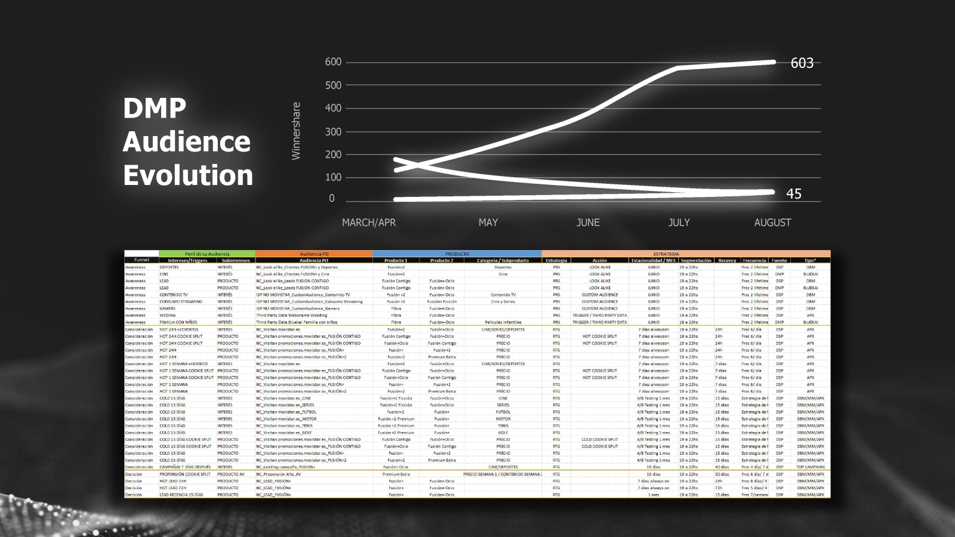955x537 pixels.
Task: Click the 'Películas infantiles' category cell
Action: click(503, 322)
